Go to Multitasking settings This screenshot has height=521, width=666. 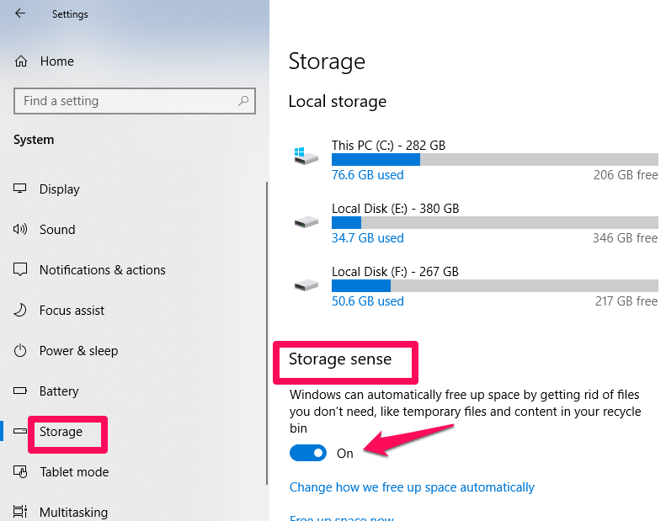pos(73,512)
